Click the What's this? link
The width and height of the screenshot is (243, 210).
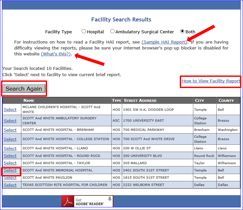56,54
